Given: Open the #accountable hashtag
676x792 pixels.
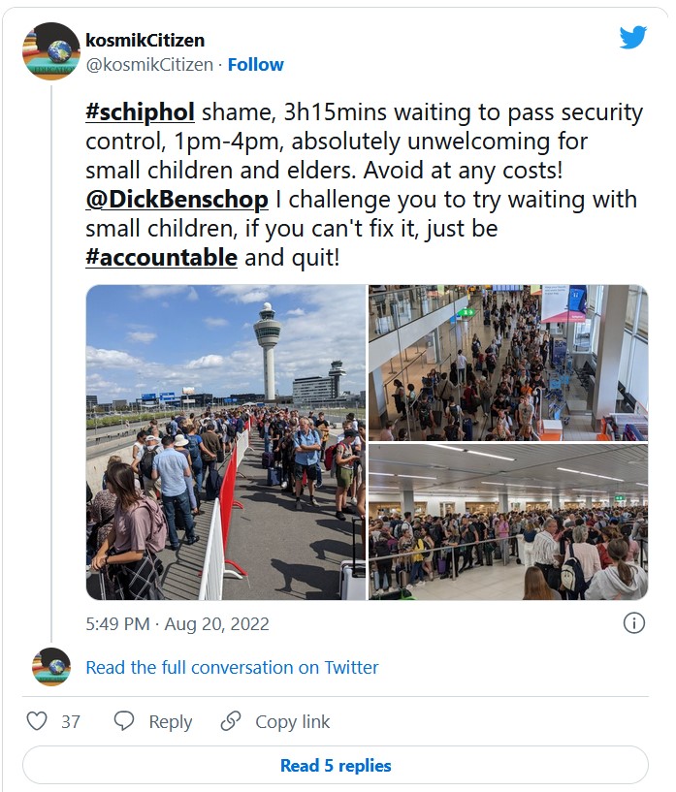Looking at the screenshot, I should tap(161, 257).
